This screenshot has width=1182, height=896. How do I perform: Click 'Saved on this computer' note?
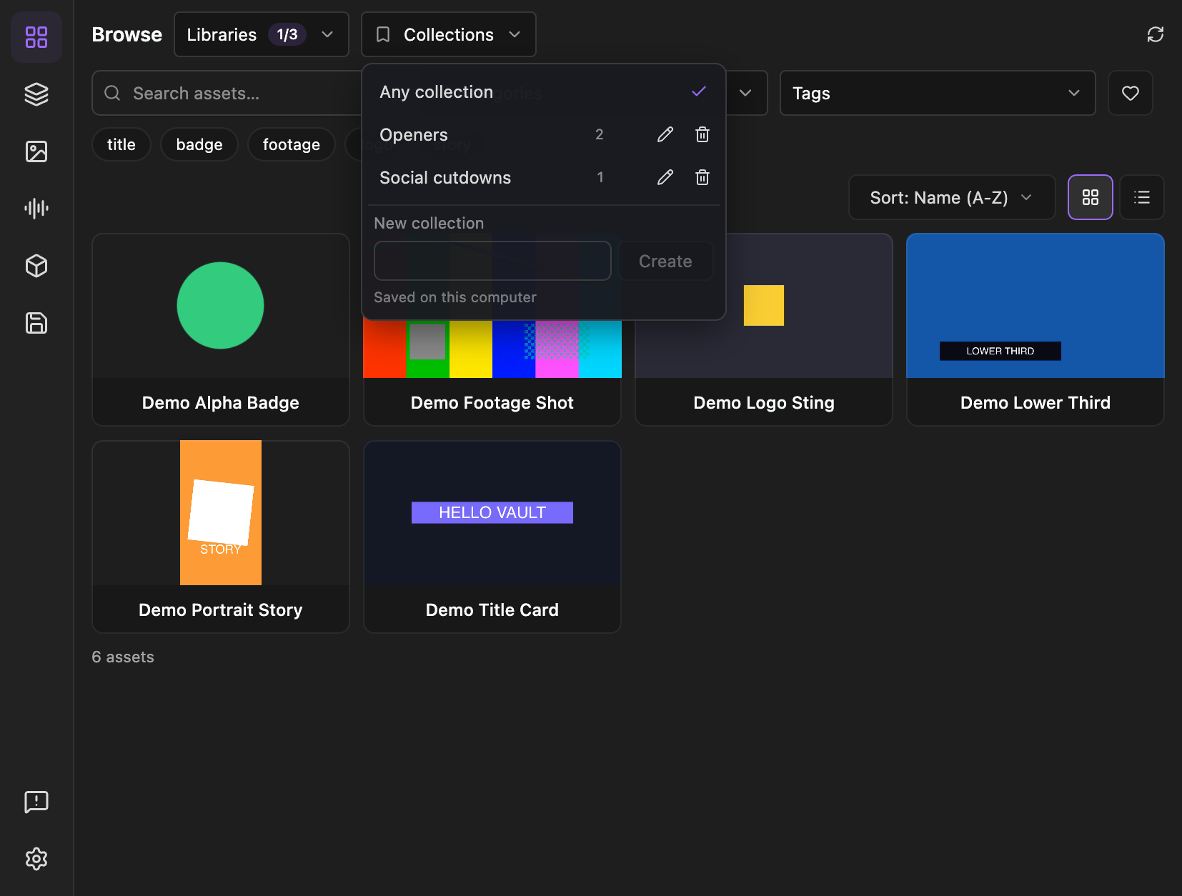[x=455, y=297]
